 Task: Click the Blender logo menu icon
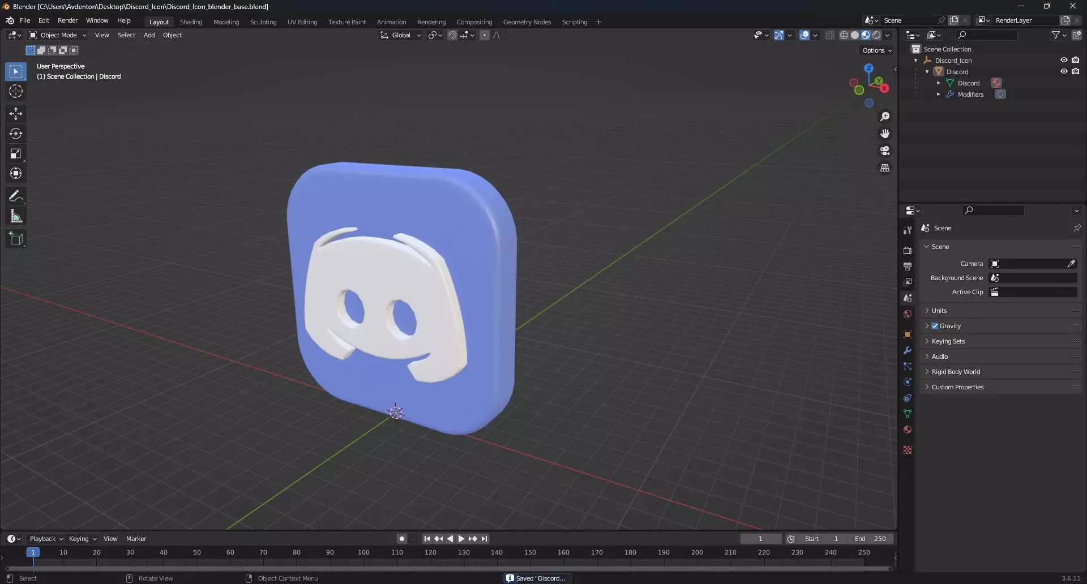(x=10, y=20)
